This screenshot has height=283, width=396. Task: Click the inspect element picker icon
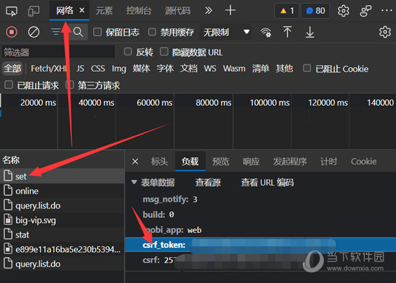(x=13, y=11)
